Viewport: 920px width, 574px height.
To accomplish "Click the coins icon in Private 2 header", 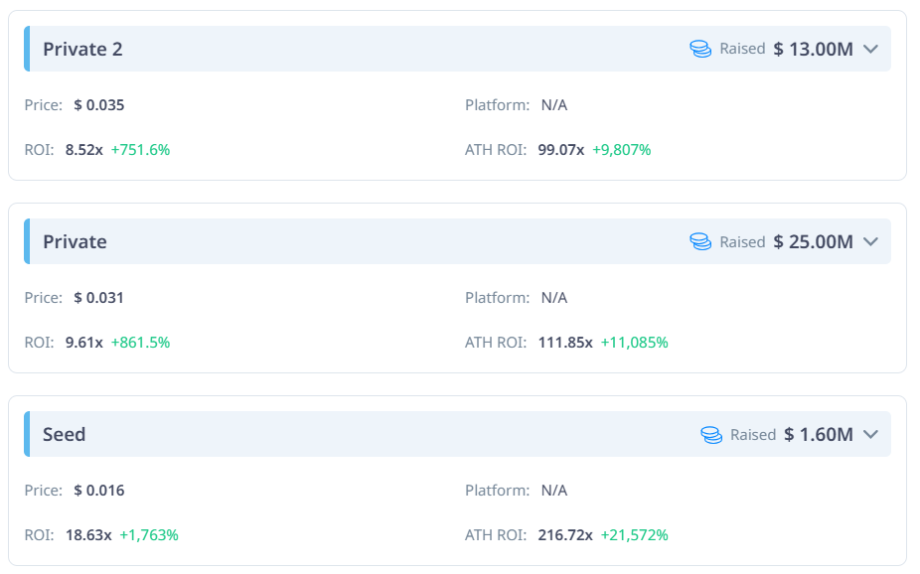I will coord(700,49).
